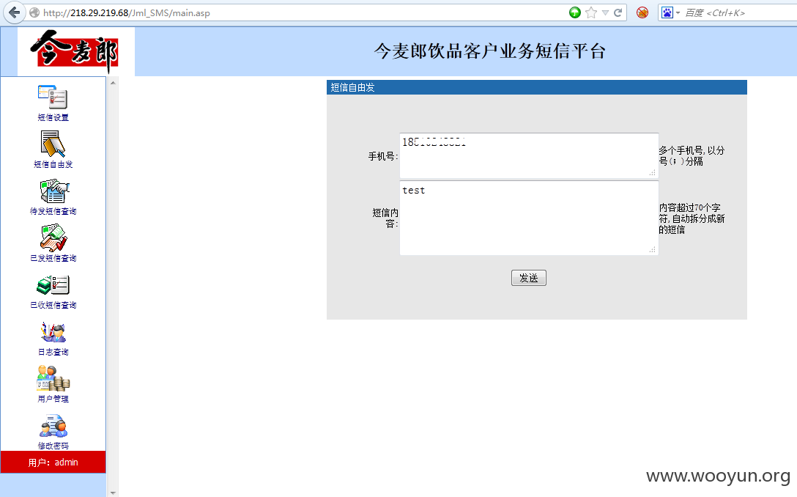The image size is (797, 497).
Task: Click the browser back arrow button
Action: click(14, 12)
